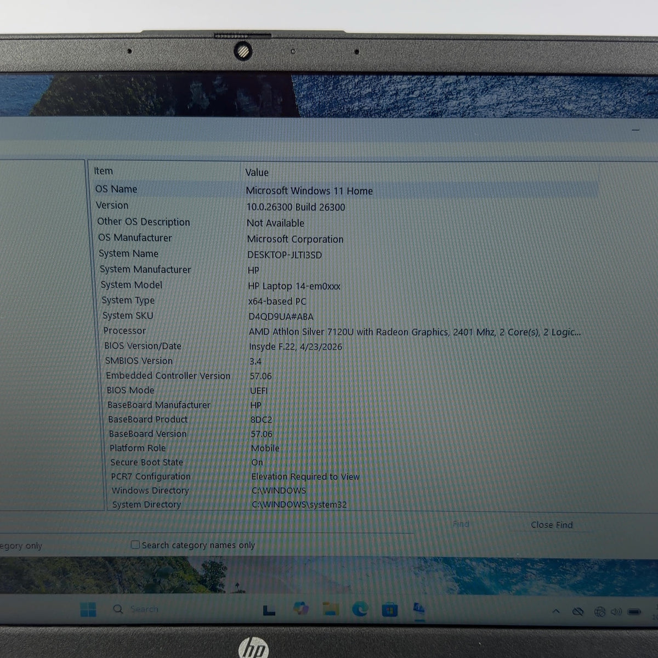Select the System Information taskbar icon
658x658 pixels.
pyautogui.click(x=419, y=609)
